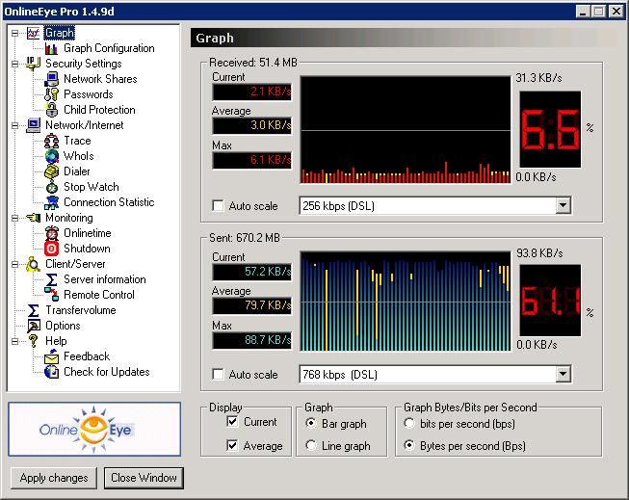629x500 pixels.
Task: Click the Sent Max 88.7 KB/s value
Action: (x=252, y=340)
